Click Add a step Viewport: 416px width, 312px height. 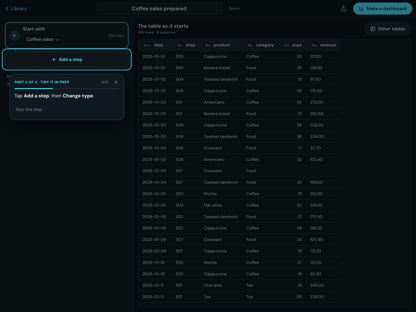pos(67,60)
